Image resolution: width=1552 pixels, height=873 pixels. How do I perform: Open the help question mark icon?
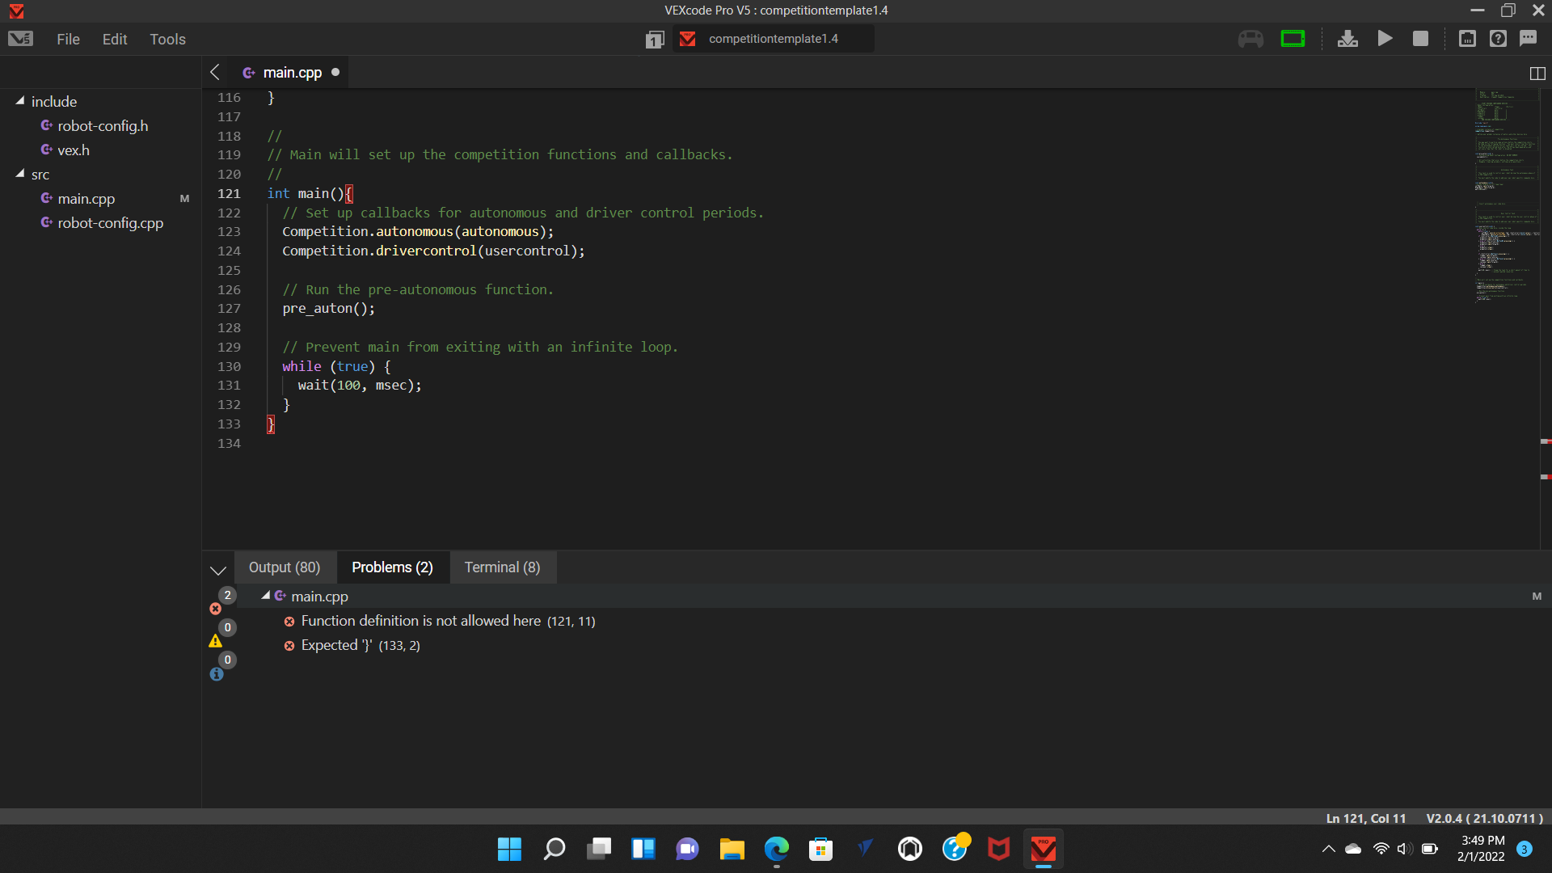[x=1498, y=39]
